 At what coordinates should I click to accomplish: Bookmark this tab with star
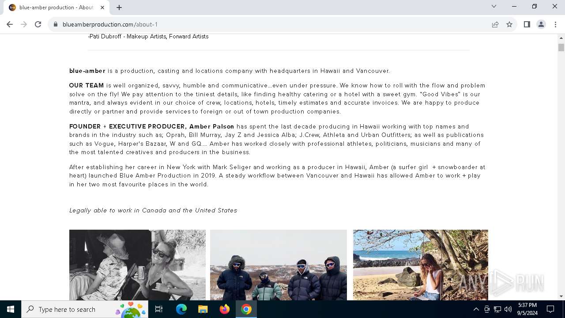[x=509, y=24]
